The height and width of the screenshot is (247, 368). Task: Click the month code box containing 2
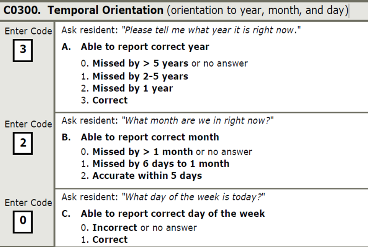pos(23,143)
